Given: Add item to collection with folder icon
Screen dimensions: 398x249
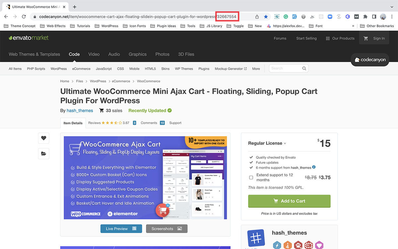Looking at the screenshot, I should coord(44,153).
